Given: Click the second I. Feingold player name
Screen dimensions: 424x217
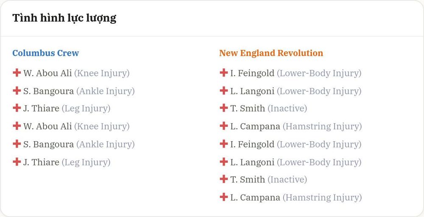Looking at the screenshot, I should pos(252,144).
